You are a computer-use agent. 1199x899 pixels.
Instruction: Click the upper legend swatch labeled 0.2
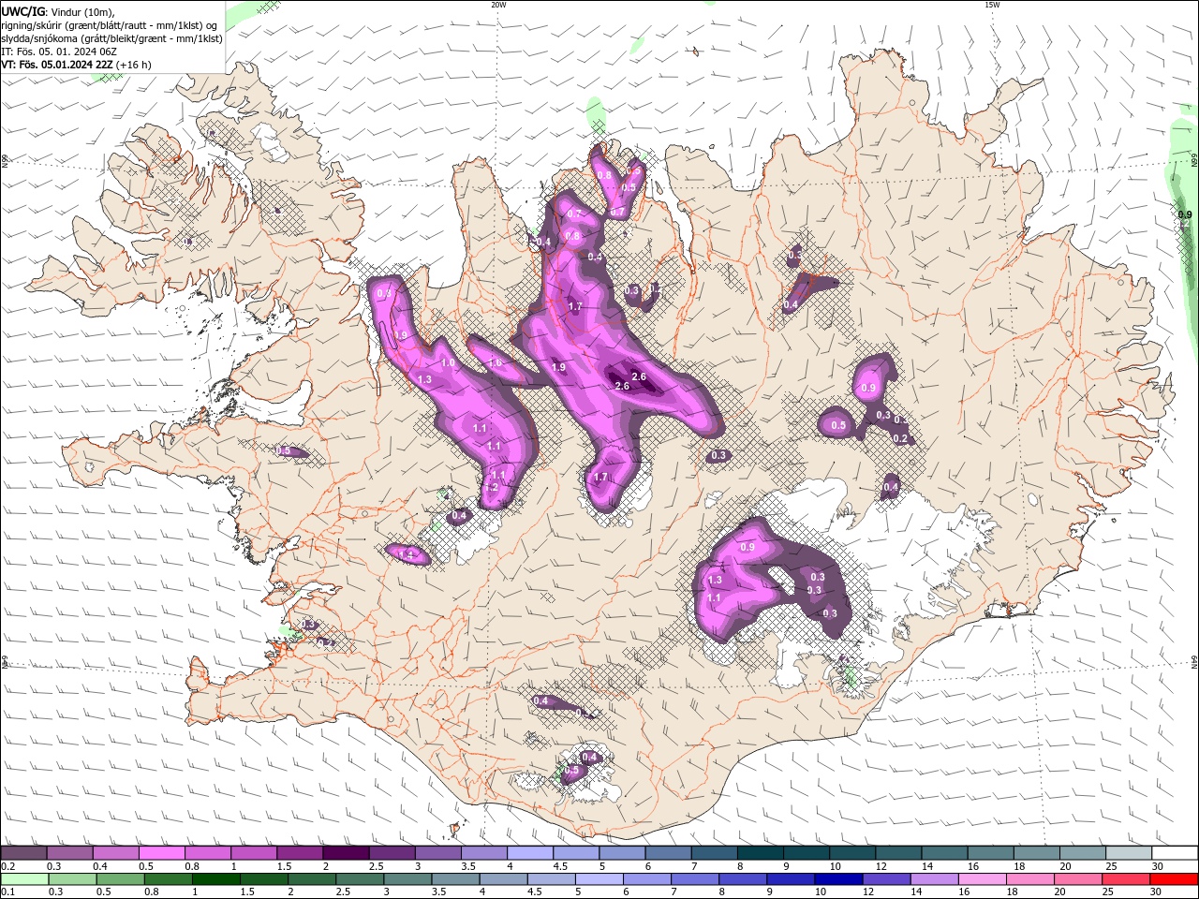(x=23, y=853)
